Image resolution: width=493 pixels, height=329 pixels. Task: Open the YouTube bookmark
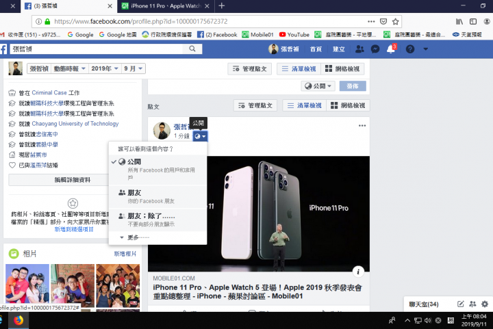294,34
